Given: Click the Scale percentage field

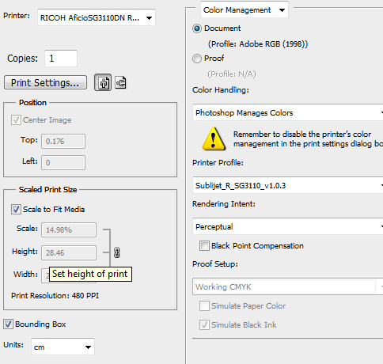Looking at the screenshot, I should point(69,229).
